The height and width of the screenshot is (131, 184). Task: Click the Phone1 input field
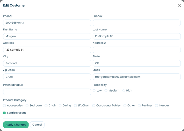47,23
